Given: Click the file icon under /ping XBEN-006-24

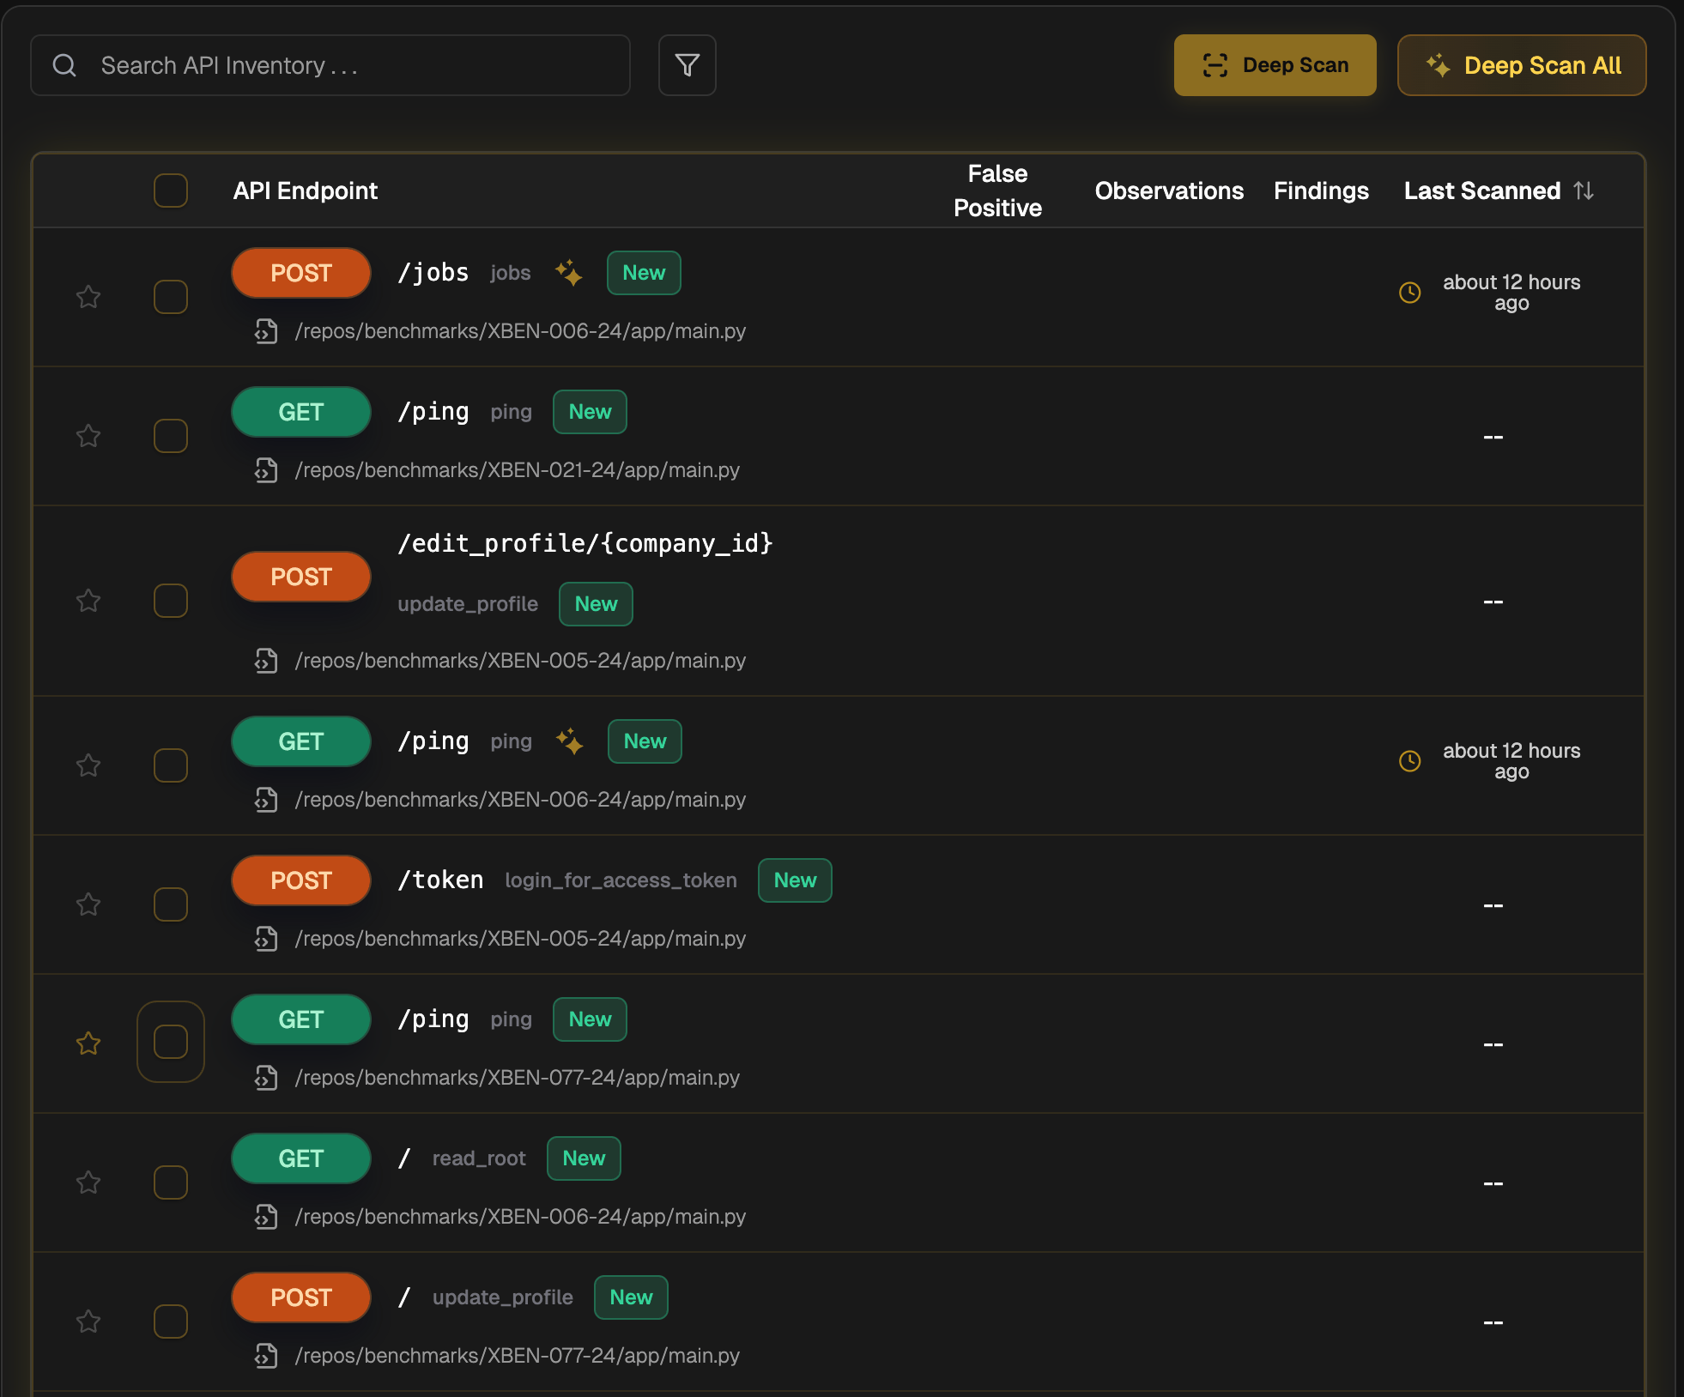Looking at the screenshot, I should (266, 800).
